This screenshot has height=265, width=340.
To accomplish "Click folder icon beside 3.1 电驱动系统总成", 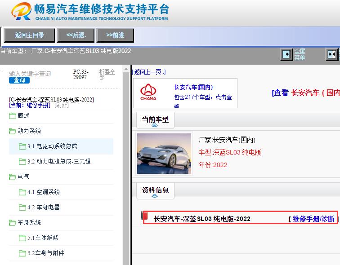I will click(22, 146).
